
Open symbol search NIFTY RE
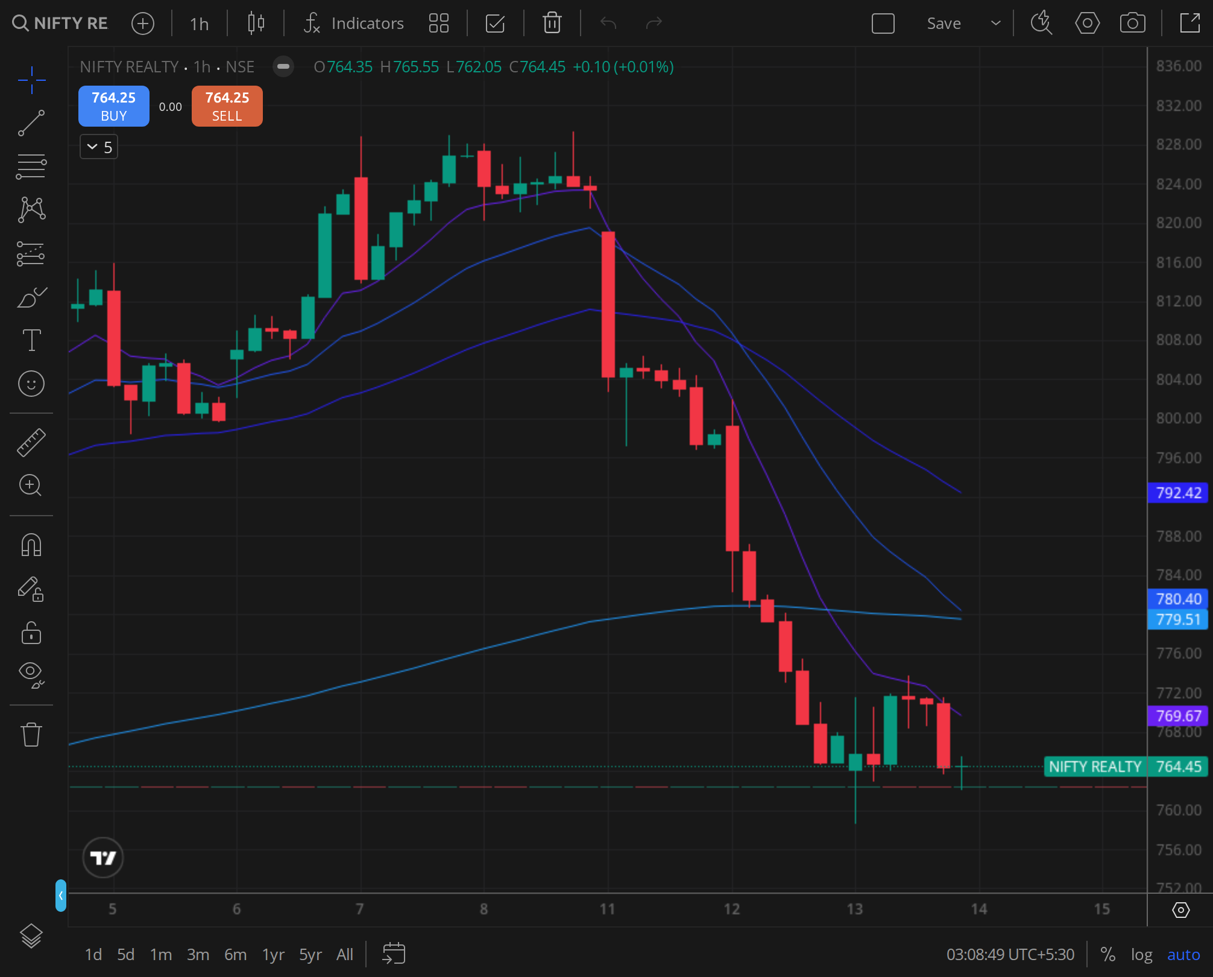60,23
